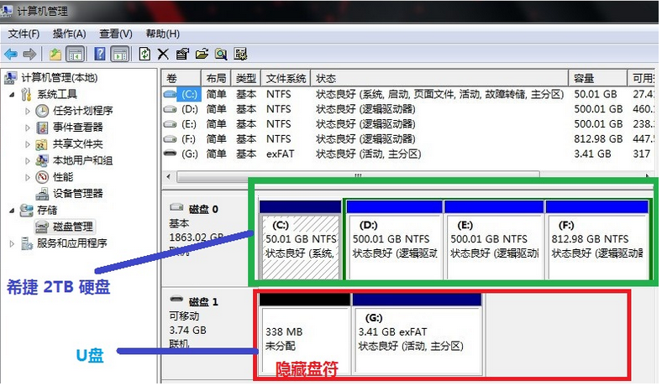Screen dimensions: 662x386
Task: Open the 查看(V) menu
Action: pyautogui.click(x=116, y=34)
